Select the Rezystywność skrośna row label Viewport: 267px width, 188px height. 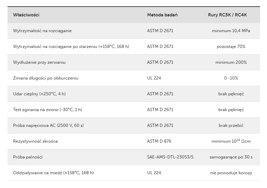(35, 141)
